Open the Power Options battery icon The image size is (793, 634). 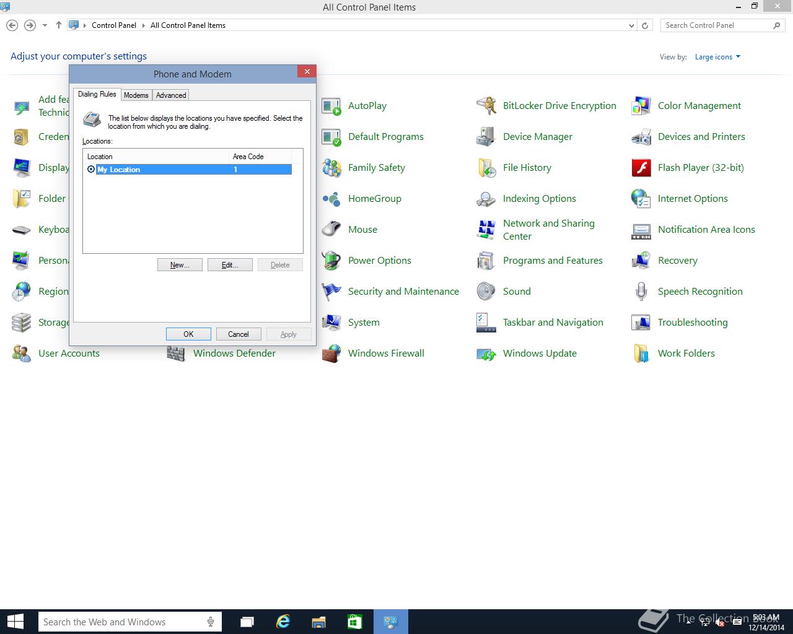point(331,260)
